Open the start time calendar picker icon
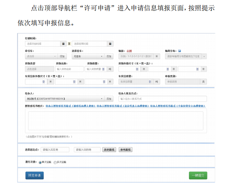243x188 pixels. [x=63, y=44]
